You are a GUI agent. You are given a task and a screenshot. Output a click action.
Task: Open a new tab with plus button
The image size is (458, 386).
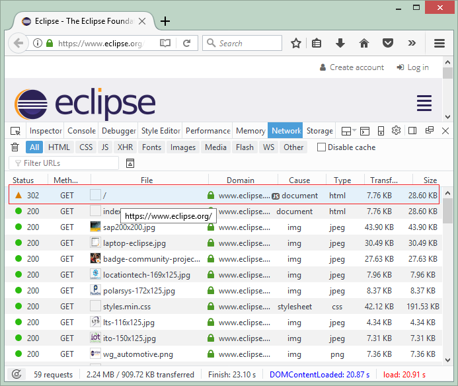pyautogui.click(x=165, y=21)
